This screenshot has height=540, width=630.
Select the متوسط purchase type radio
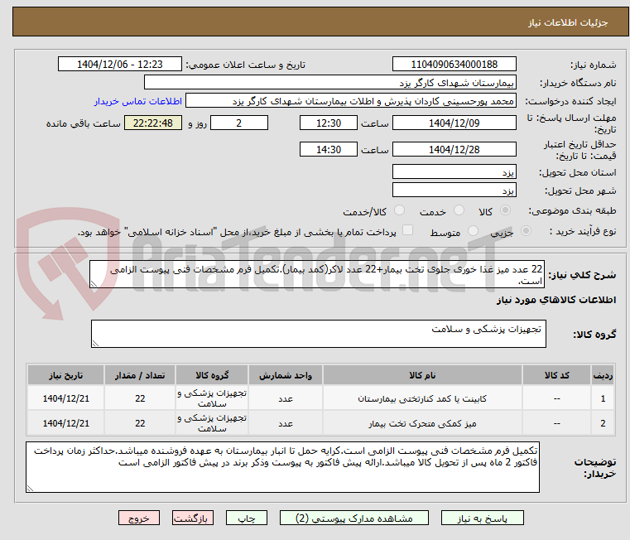[473, 231]
